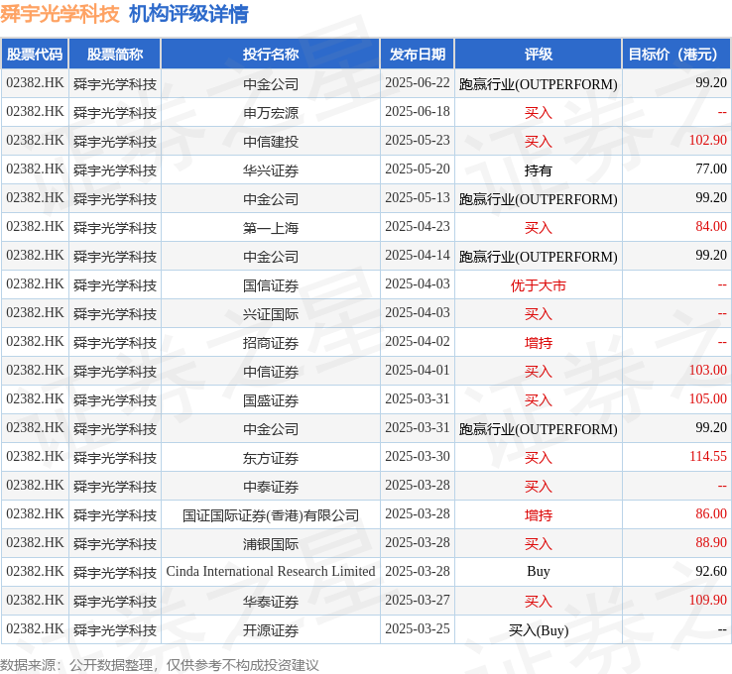Select the 国盛证券 bank name cell
Viewport: 732px width, 674px height.
point(271,399)
